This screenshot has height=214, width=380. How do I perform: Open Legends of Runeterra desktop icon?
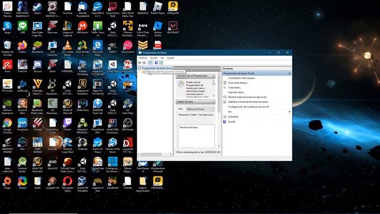83,87
